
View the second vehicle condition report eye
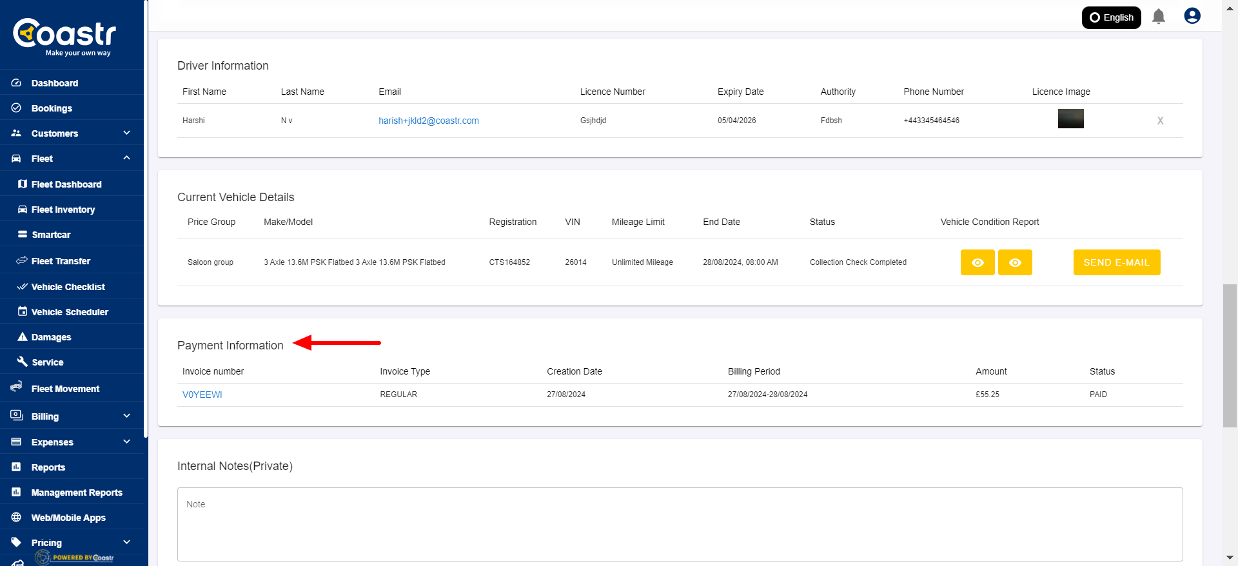click(1015, 262)
